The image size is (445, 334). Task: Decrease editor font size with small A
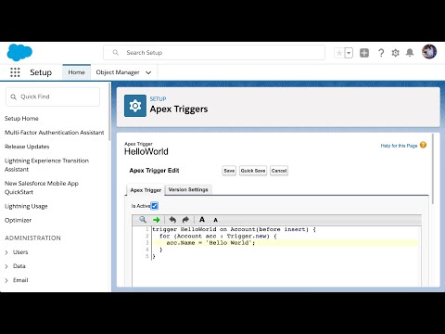(x=216, y=220)
